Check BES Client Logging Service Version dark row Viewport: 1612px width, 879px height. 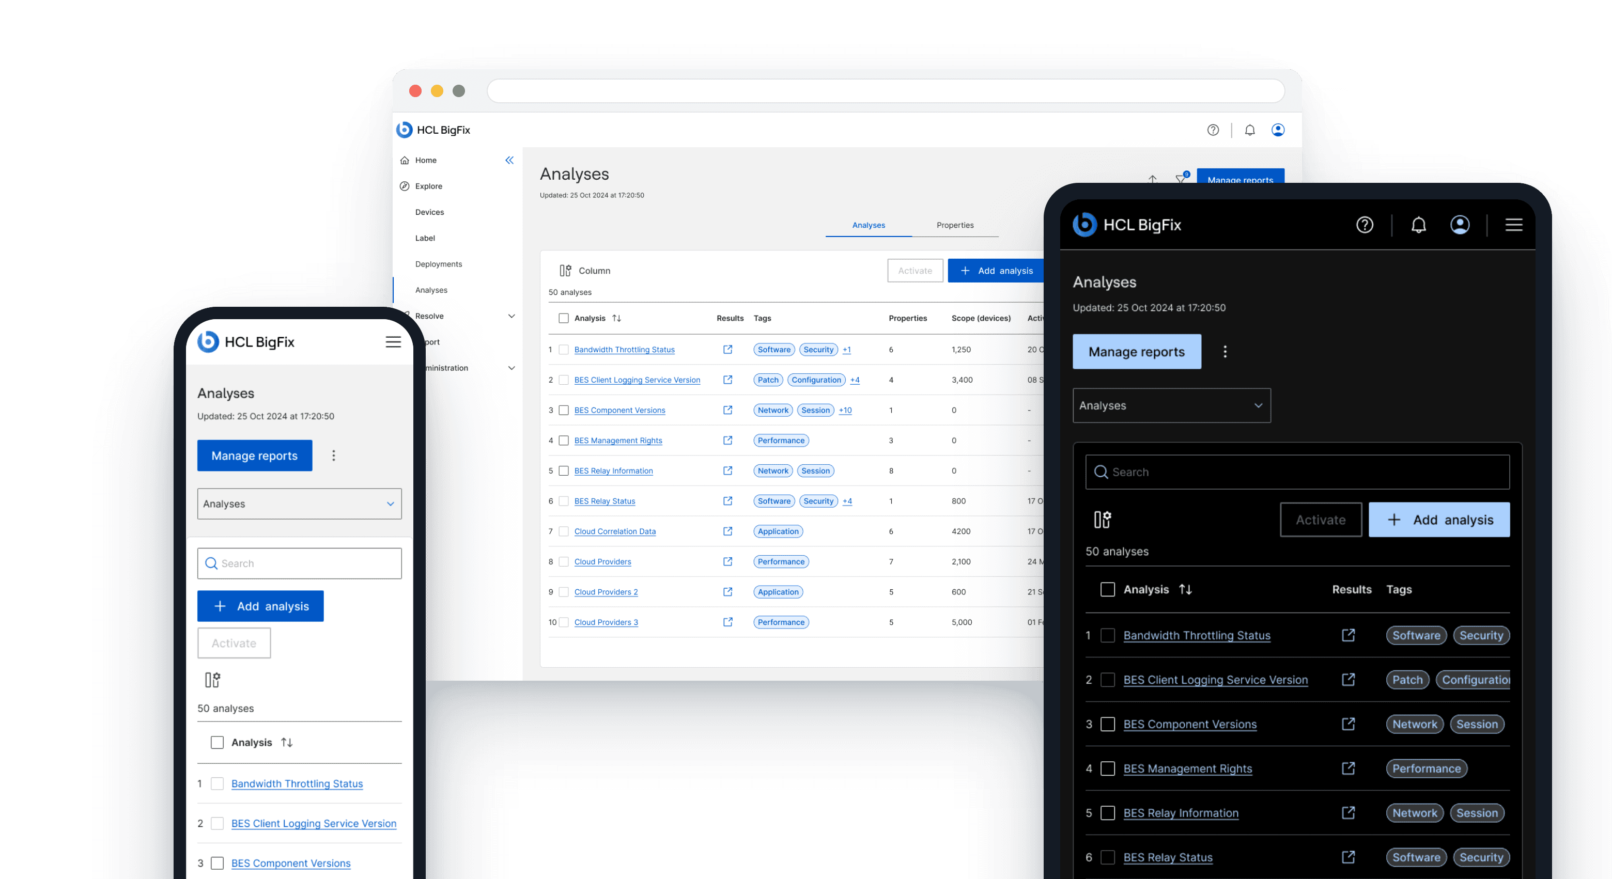pos(1108,680)
